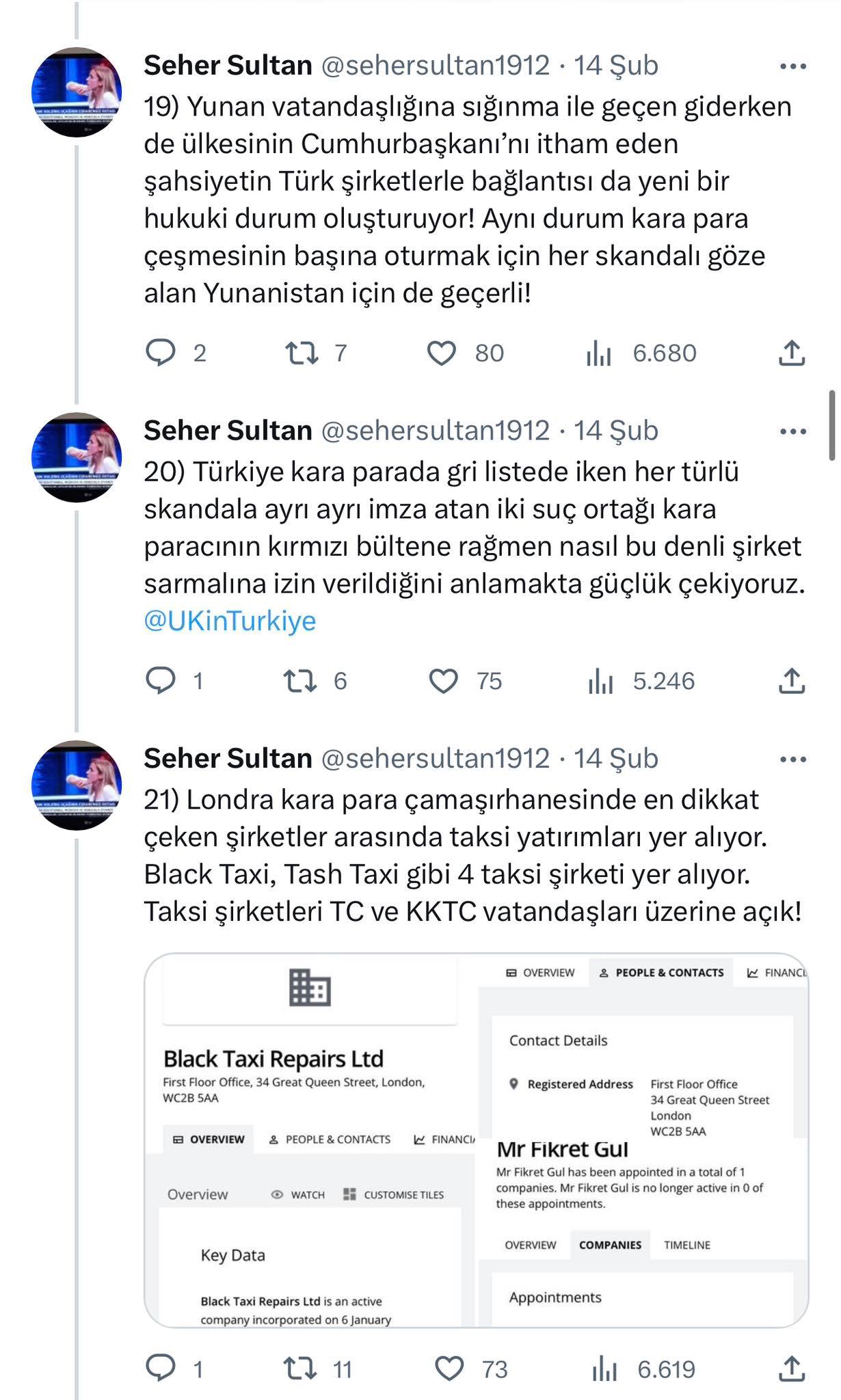Retweet the tweet numbered 19
Viewport: 841px width, 1400px height.
pyautogui.click(x=302, y=353)
